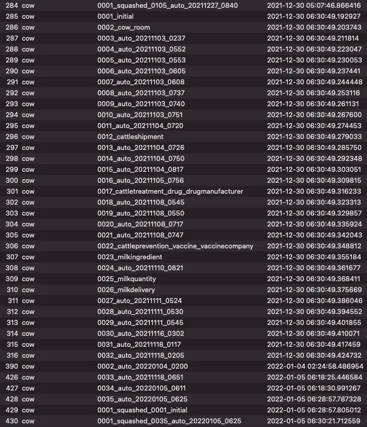Click the 0033_auto_20211118_0651 migration name
This screenshot has height=427, width=367.
pyautogui.click(x=142, y=377)
